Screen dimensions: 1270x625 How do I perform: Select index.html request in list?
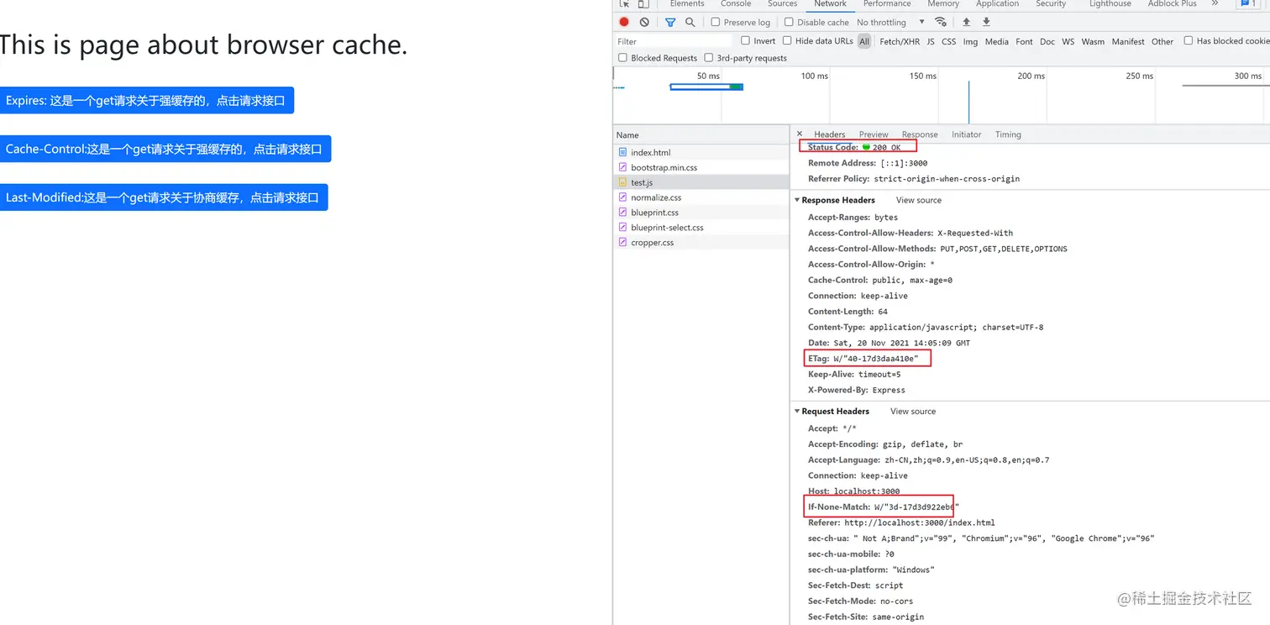pyautogui.click(x=701, y=152)
